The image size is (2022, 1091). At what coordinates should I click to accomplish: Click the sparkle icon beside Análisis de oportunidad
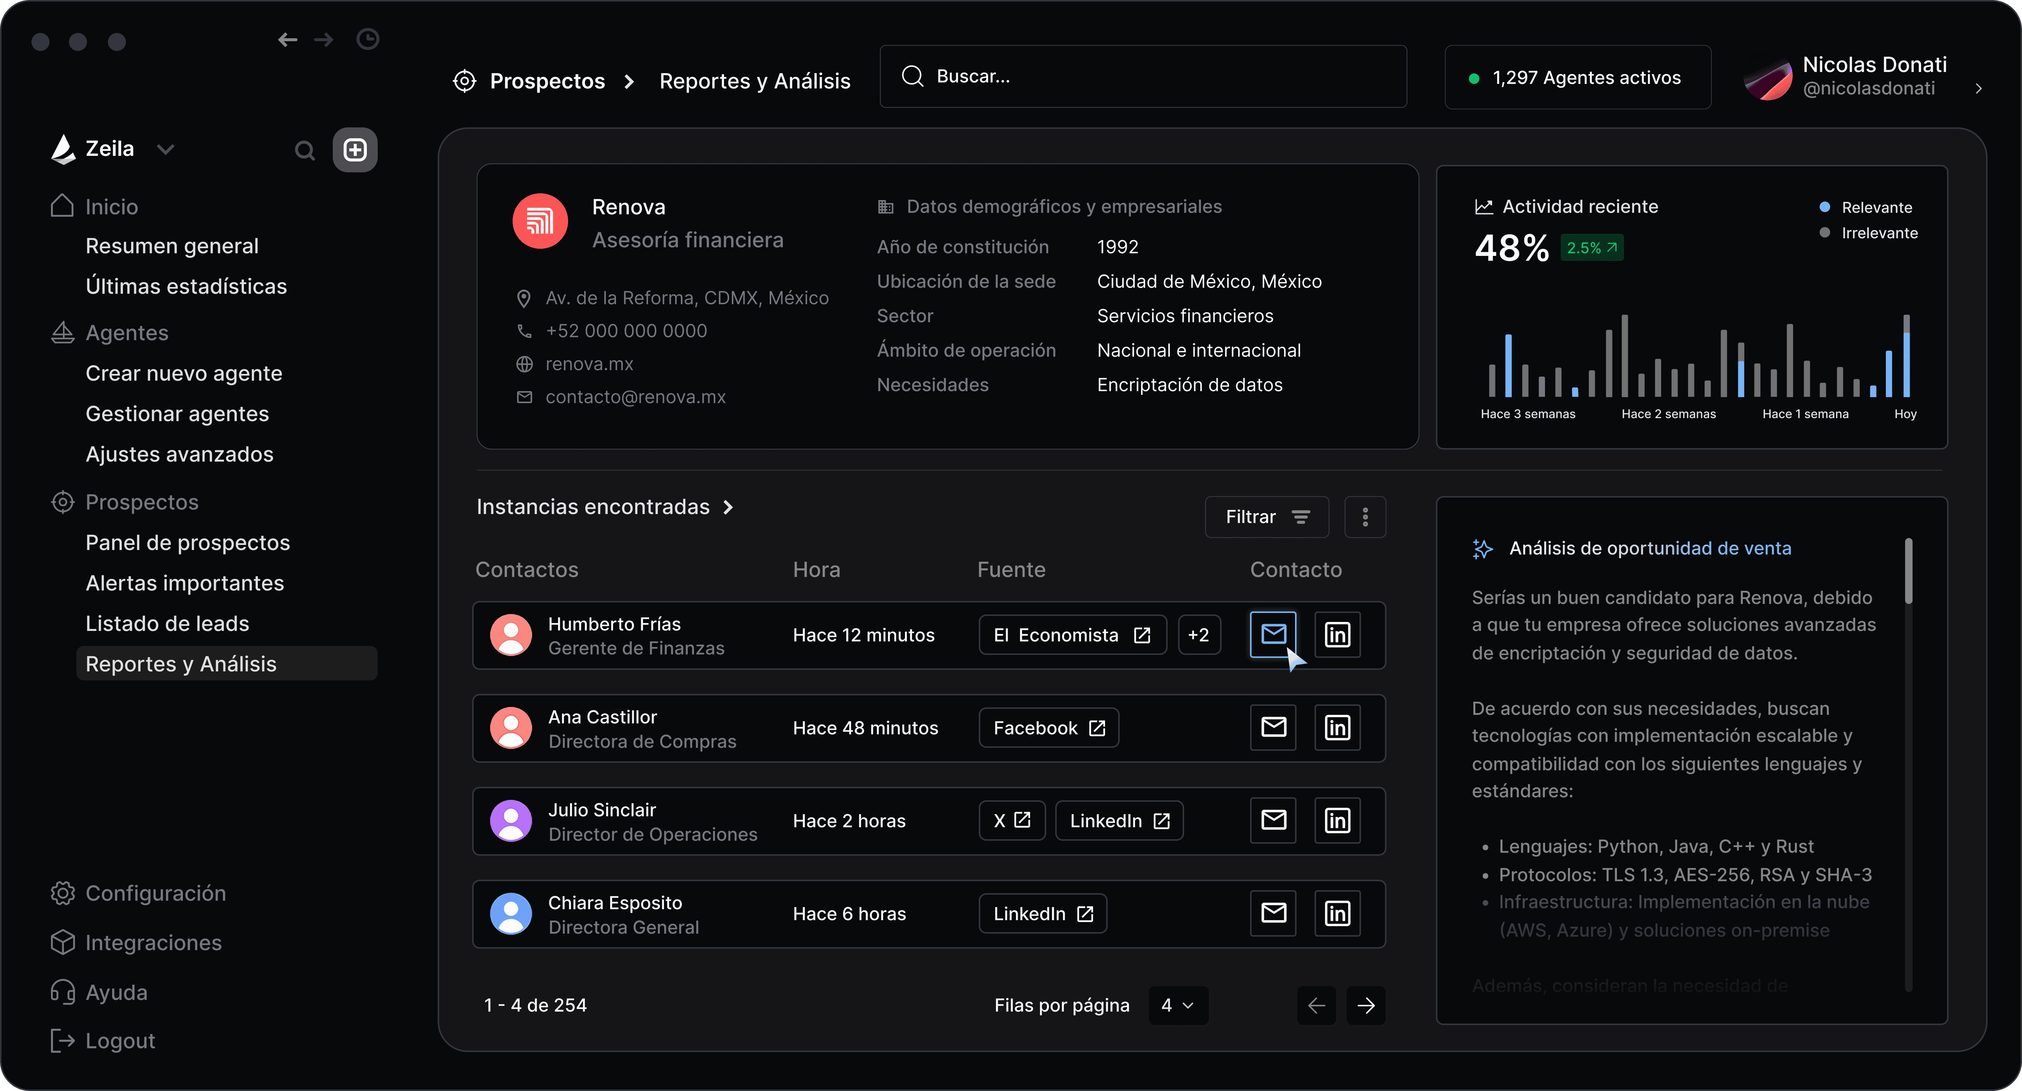[1482, 548]
